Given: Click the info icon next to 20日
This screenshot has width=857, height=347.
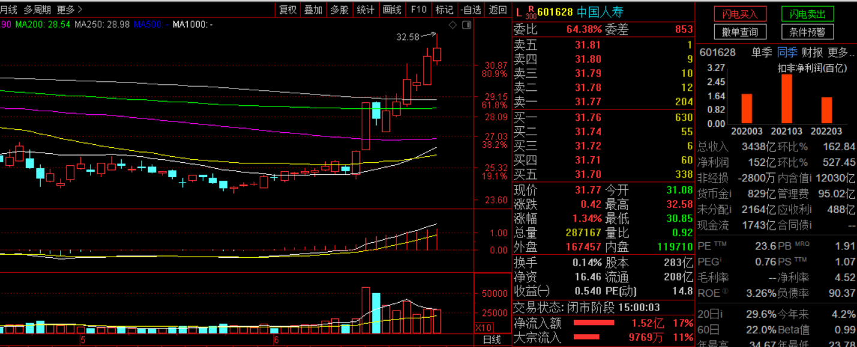Looking at the screenshot, I should point(721,314).
